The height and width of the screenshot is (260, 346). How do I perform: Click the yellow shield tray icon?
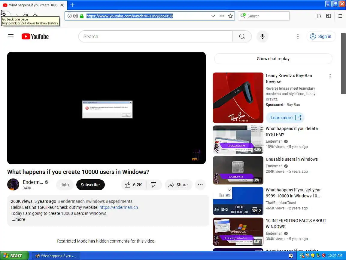(313, 255)
